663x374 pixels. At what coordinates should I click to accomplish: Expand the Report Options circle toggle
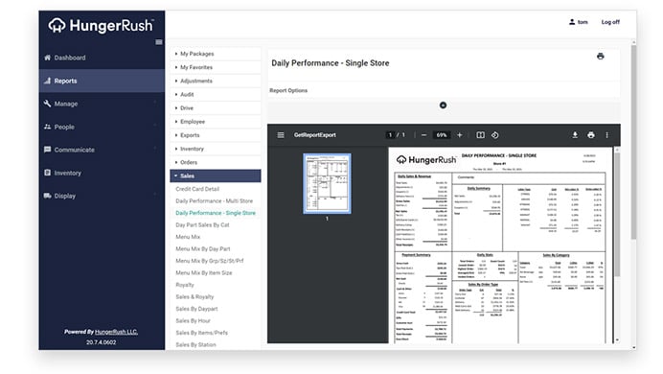click(443, 105)
